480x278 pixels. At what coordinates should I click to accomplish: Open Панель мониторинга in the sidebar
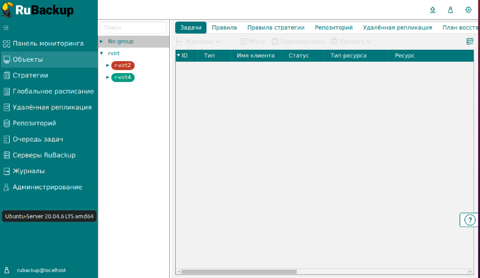(x=48, y=44)
